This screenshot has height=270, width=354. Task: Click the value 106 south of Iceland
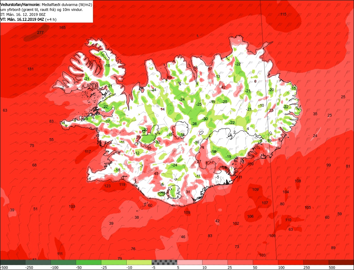250,216
